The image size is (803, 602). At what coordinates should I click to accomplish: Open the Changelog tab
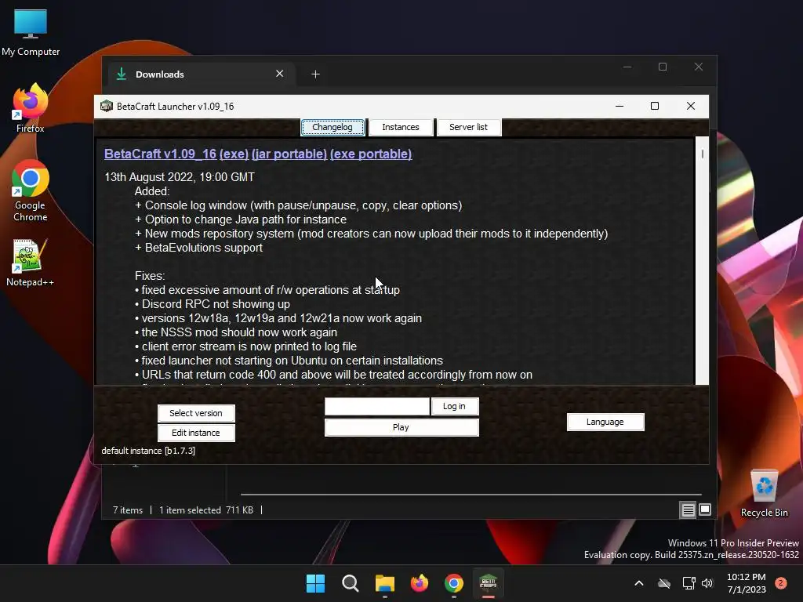point(332,127)
